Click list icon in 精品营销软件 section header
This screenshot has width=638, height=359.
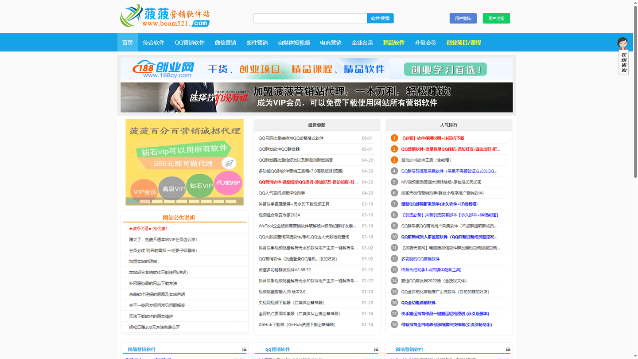[x=244, y=349]
